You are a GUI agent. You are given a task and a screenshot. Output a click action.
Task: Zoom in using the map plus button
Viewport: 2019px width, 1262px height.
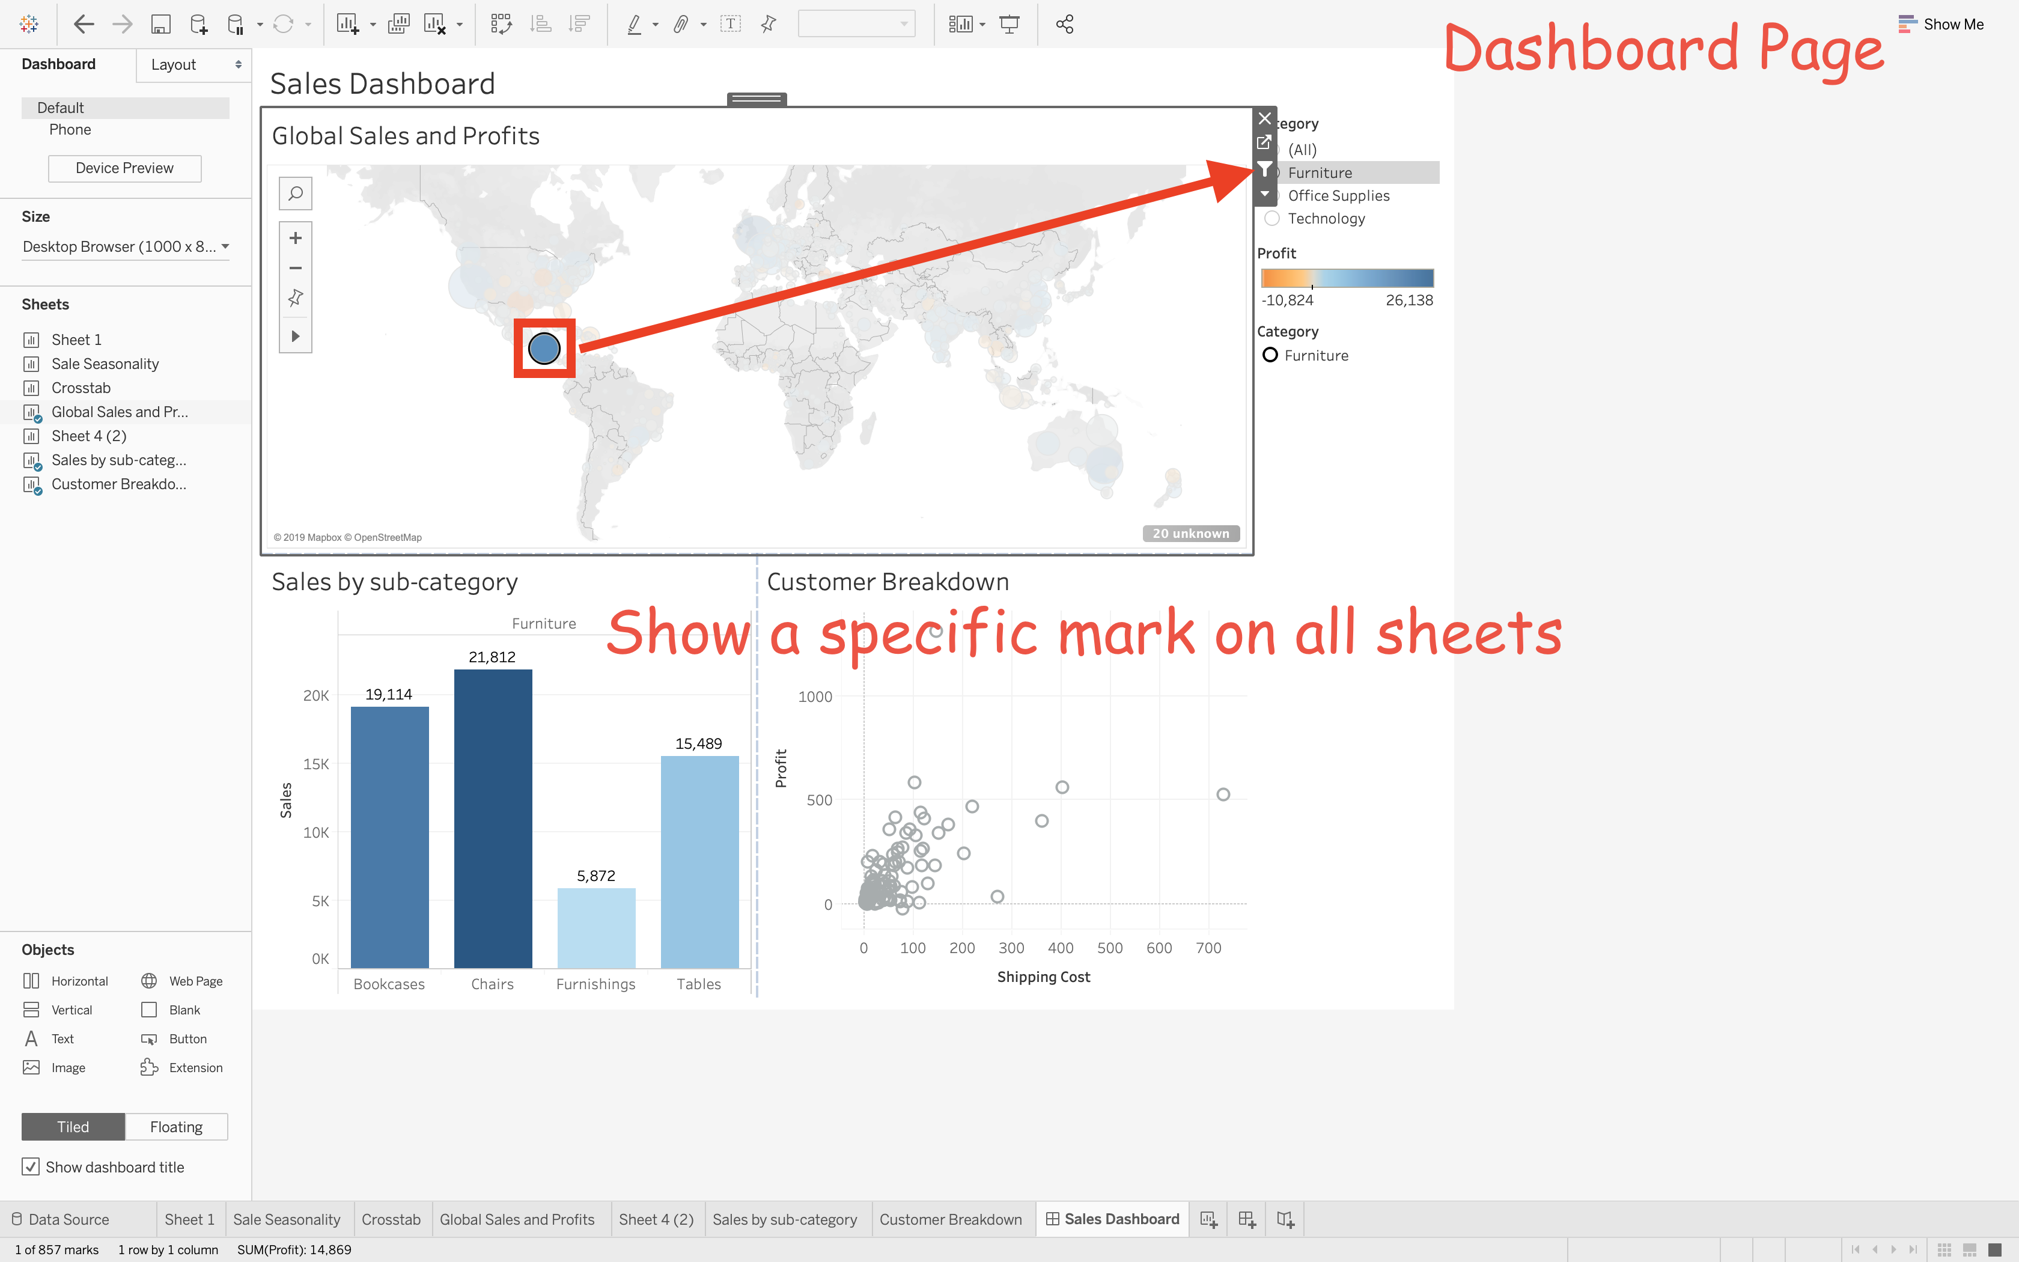pyautogui.click(x=296, y=239)
